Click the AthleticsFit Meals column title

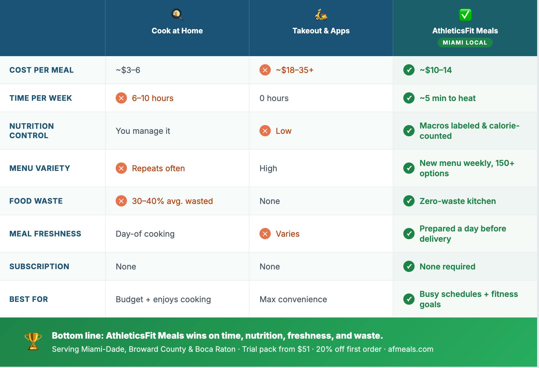tap(465, 31)
